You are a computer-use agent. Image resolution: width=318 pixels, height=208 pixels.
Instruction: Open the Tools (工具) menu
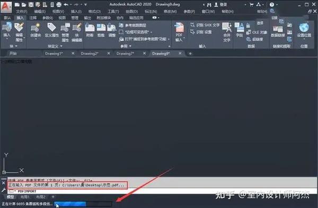(113, 12)
